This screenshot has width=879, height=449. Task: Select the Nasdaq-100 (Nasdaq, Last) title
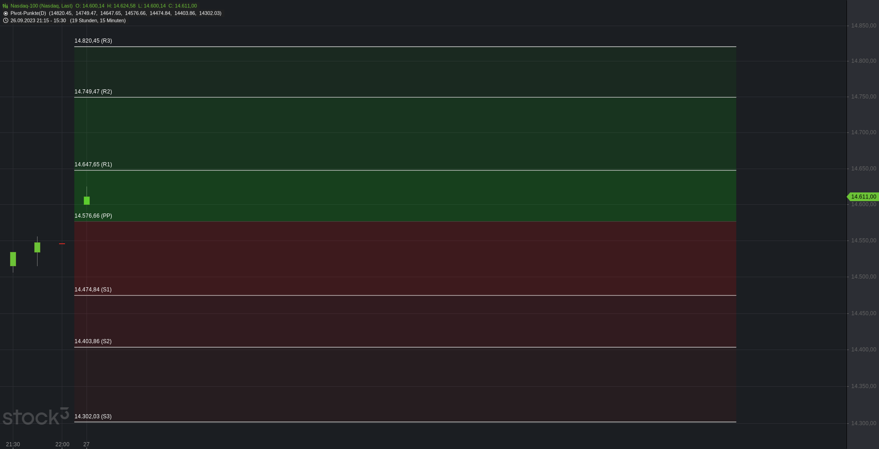[41, 6]
